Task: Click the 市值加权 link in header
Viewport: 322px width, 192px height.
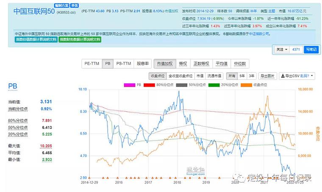Action: 172,11
